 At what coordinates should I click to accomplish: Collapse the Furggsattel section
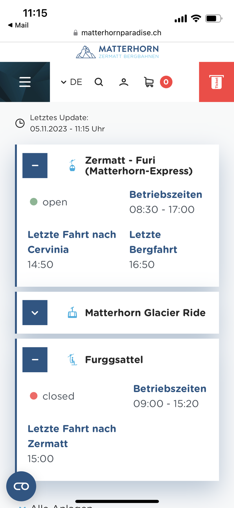click(35, 360)
